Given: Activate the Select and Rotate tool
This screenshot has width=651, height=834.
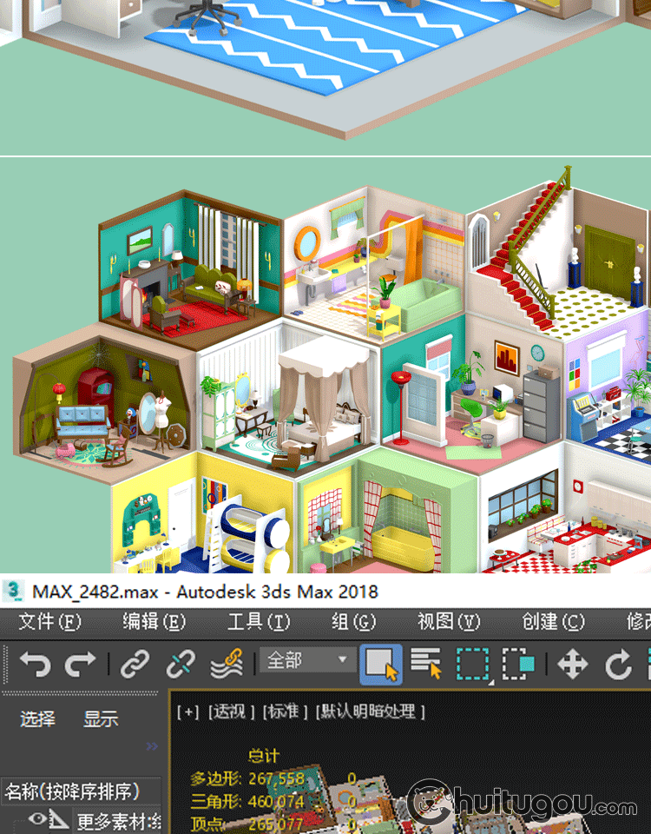Looking at the screenshot, I should (x=618, y=665).
